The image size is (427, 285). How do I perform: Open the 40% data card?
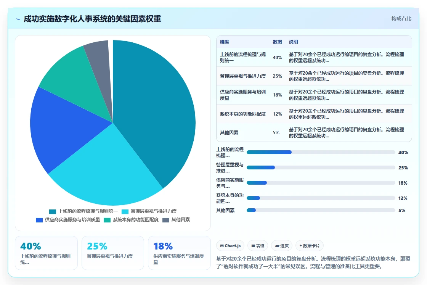(x=46, y=253)
